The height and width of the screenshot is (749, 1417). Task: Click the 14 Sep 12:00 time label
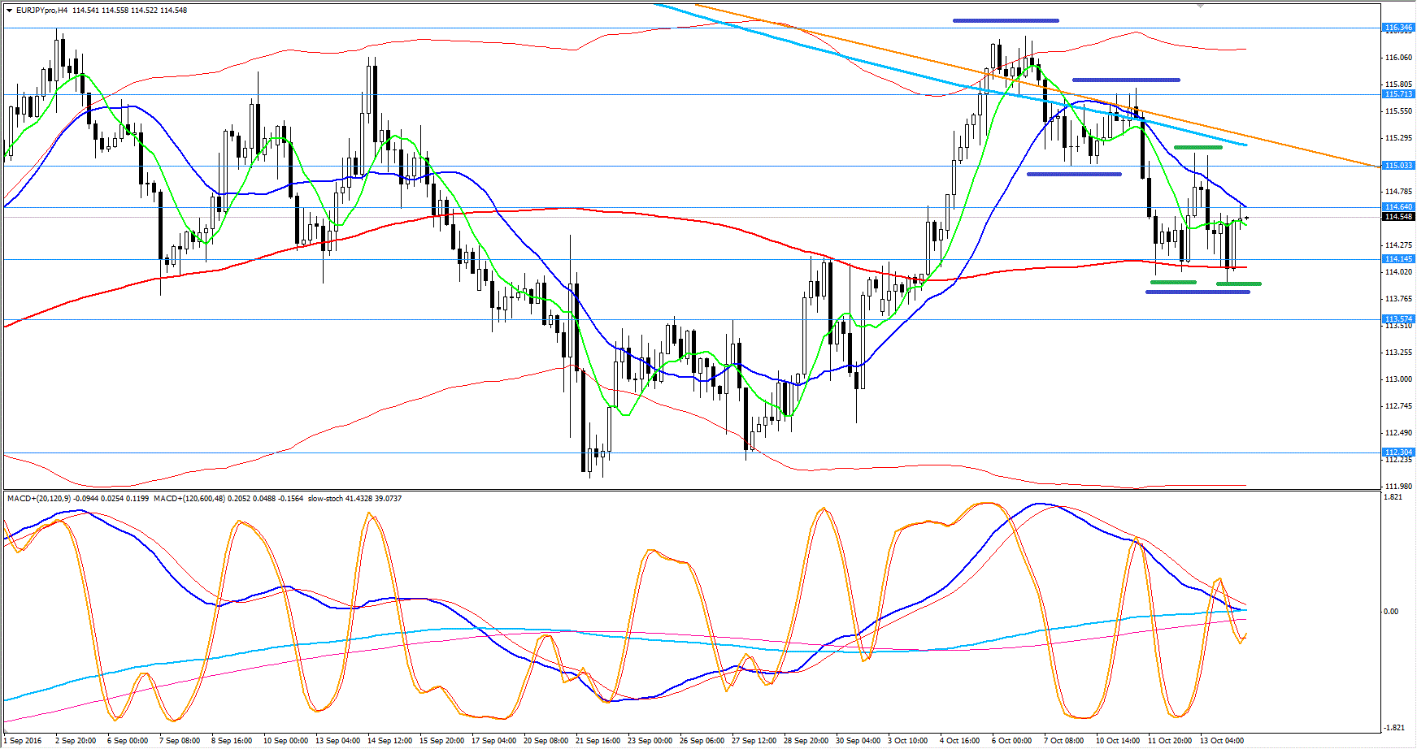coord(389,741)
